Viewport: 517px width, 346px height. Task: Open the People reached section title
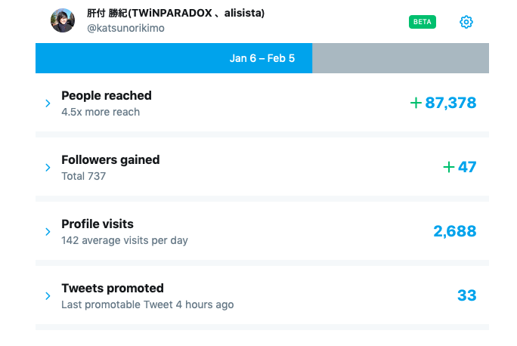pyautogui.click(x=107, y=96)
